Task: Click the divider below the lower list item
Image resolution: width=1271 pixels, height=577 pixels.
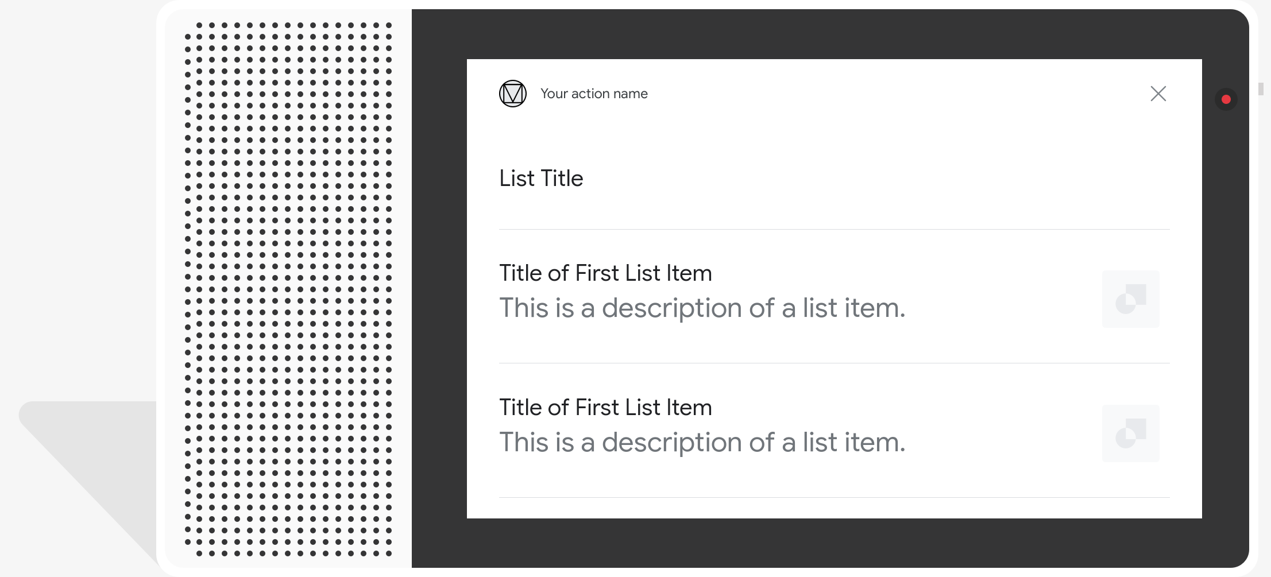Action: tap(834, 497)
